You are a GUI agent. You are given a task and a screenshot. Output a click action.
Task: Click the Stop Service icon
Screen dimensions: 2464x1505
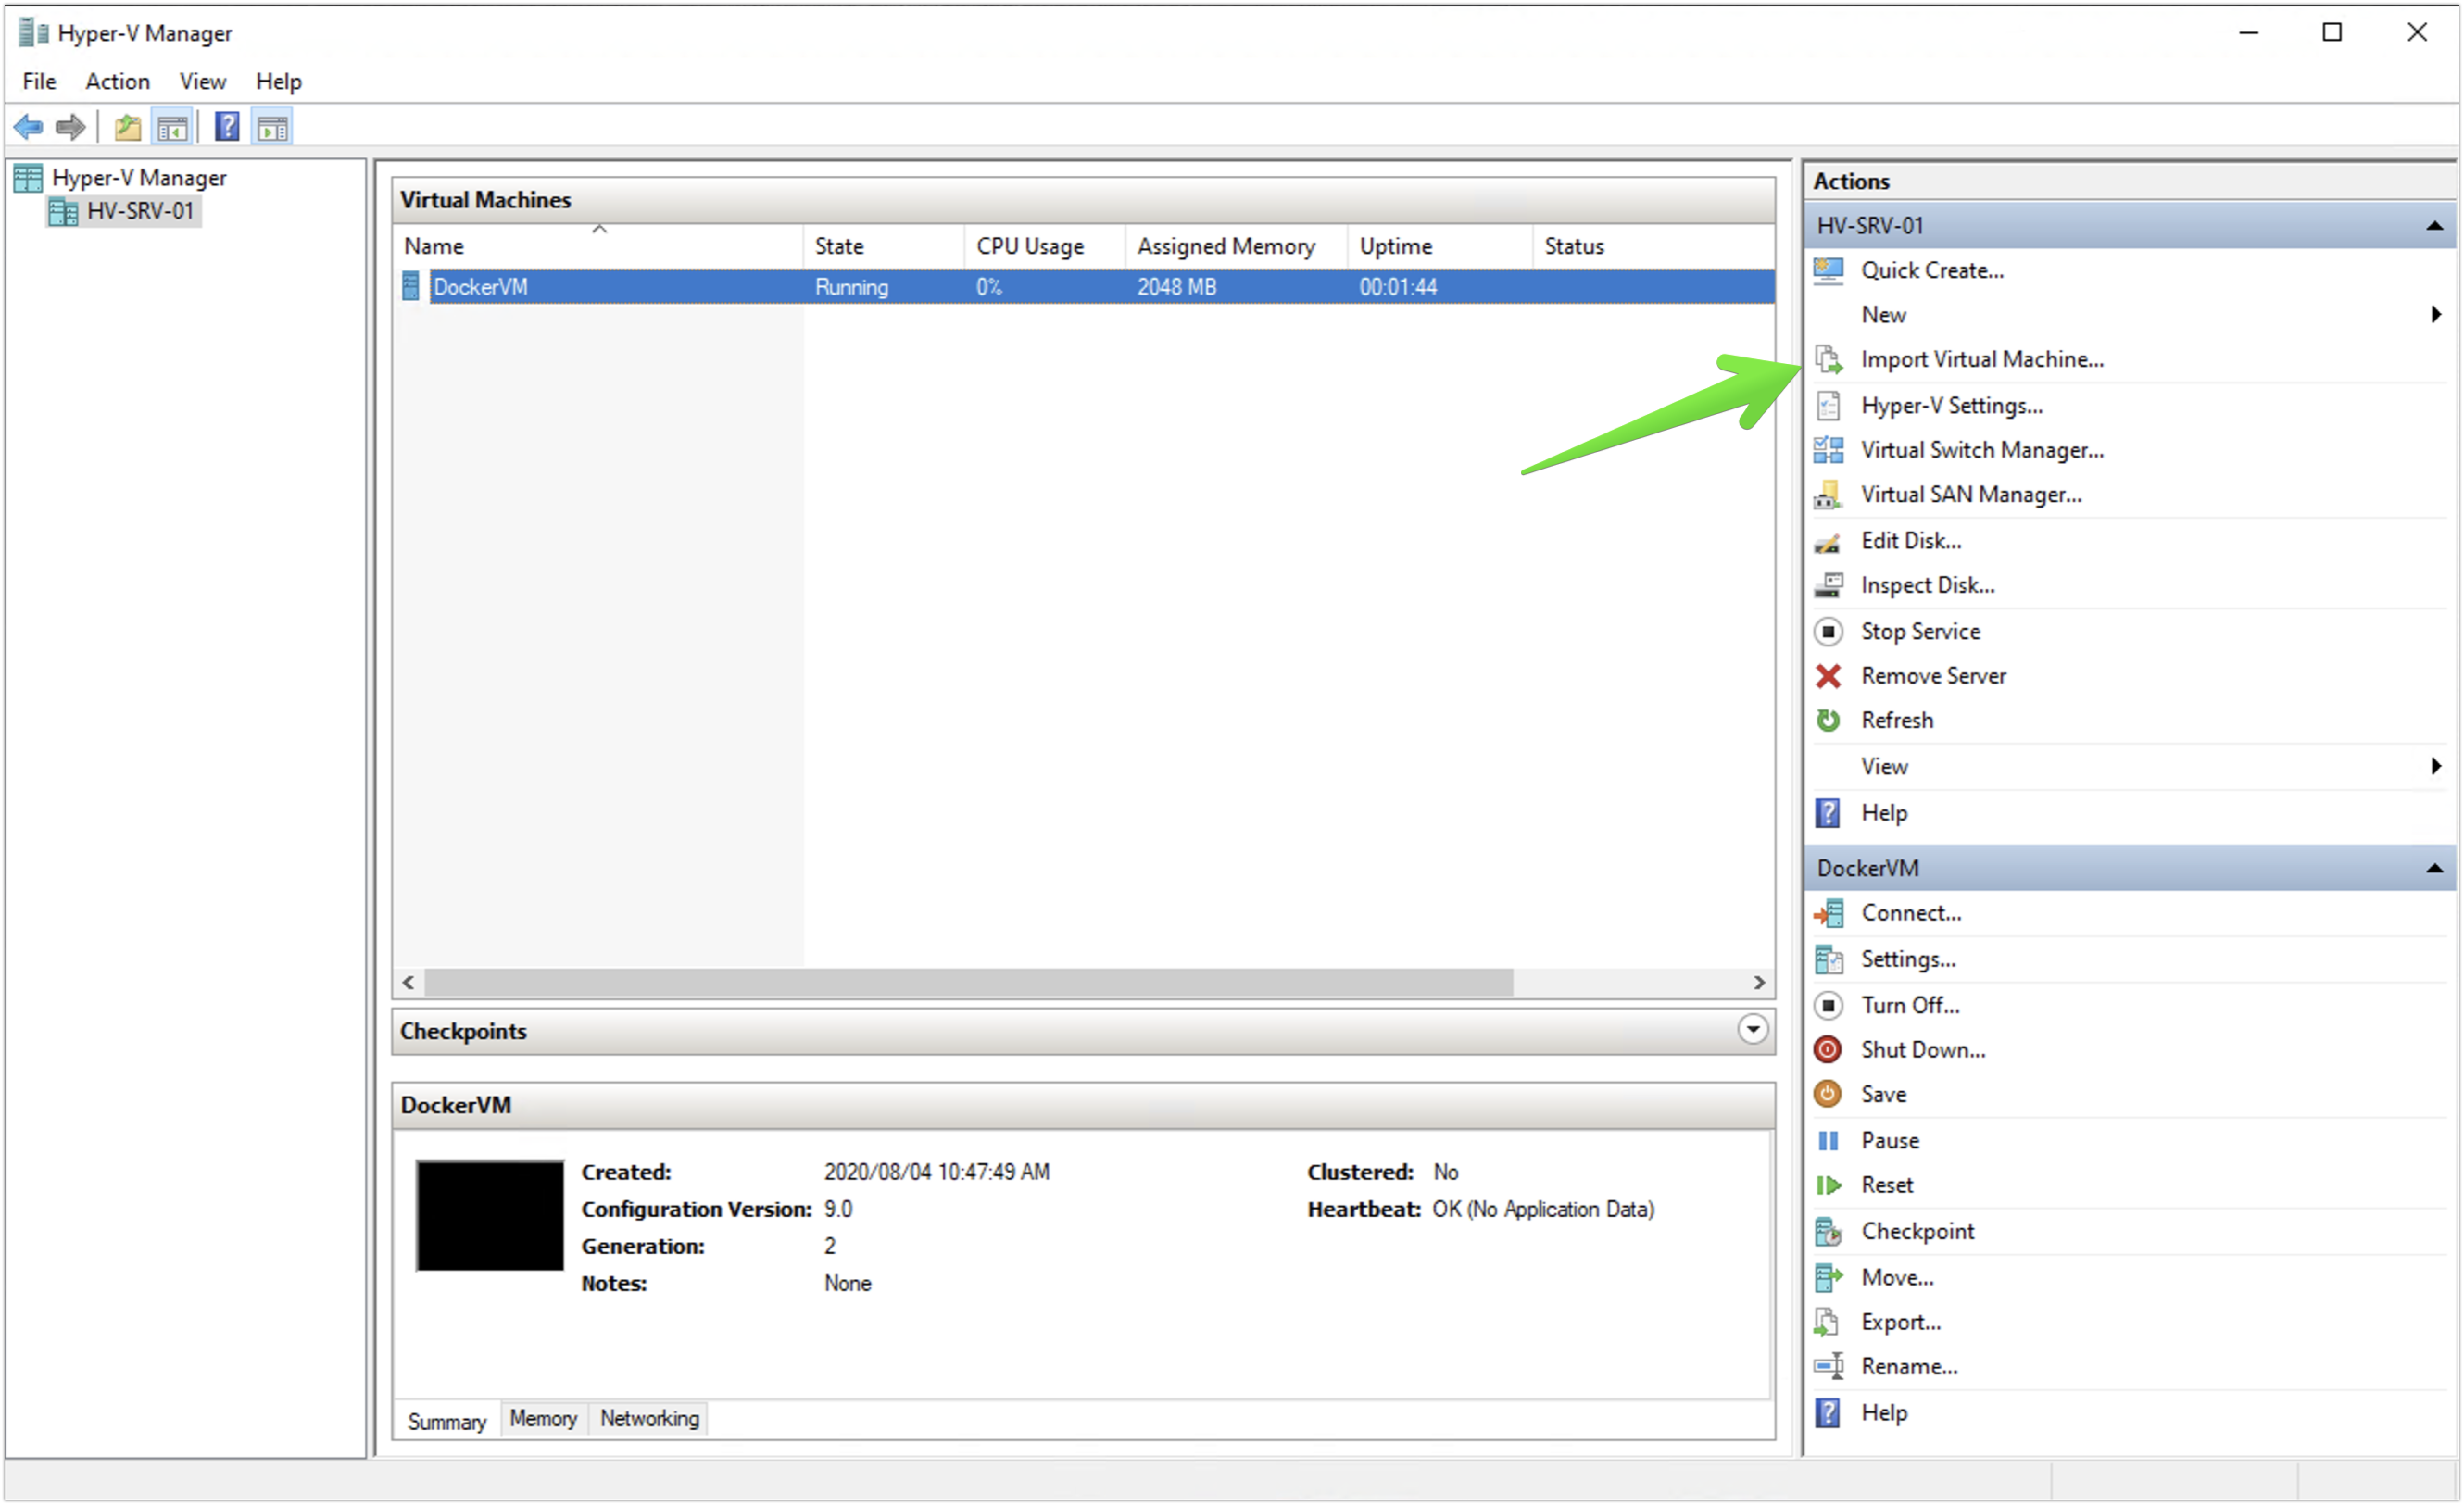pos(1828,632)
